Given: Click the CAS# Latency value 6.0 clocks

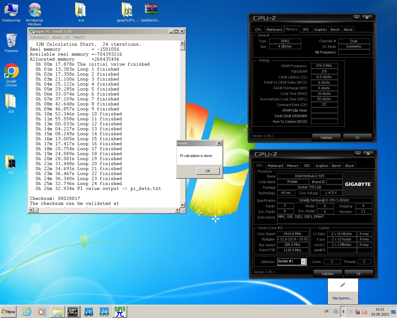Looking at the screenshot, I should [x=324, y=77].
